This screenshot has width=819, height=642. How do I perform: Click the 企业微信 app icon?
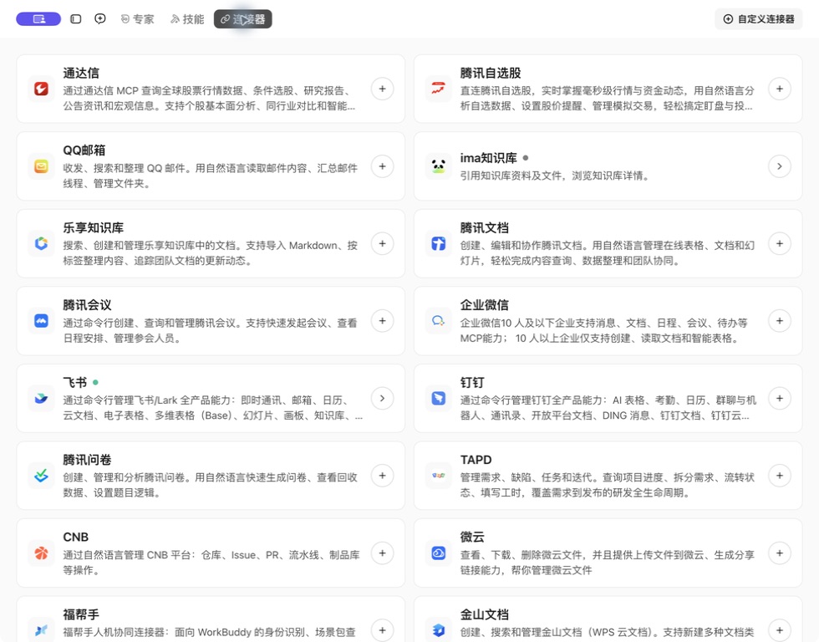point(438,321)
